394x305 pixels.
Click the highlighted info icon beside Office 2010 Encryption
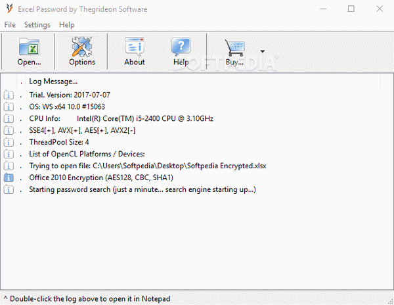9,177
